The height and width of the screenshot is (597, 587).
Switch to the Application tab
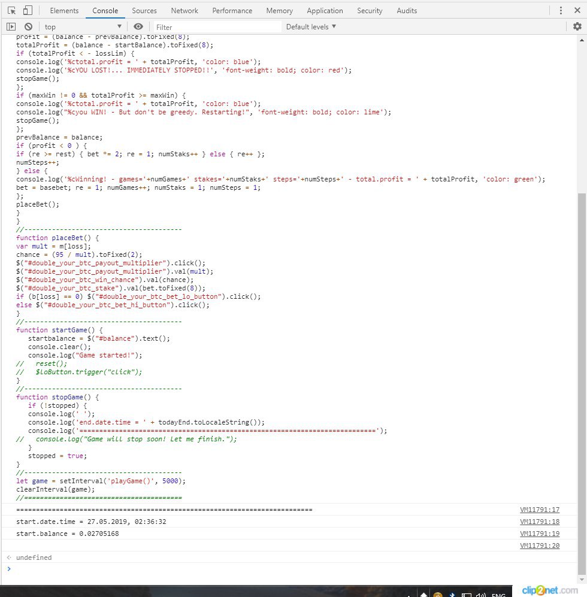325,11
